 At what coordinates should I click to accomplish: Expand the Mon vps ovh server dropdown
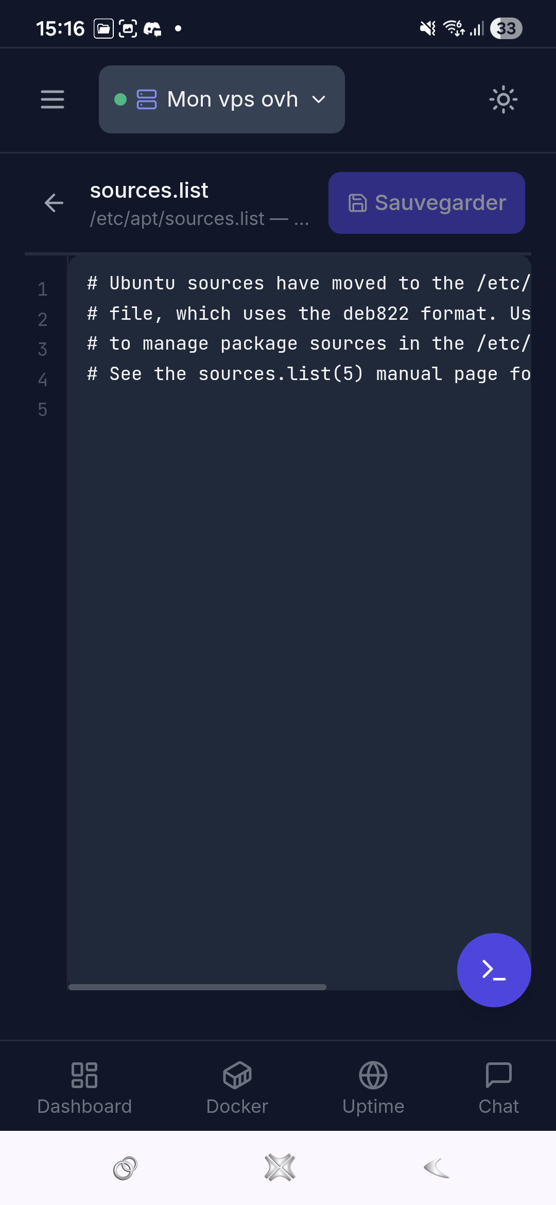click(222, 99)
